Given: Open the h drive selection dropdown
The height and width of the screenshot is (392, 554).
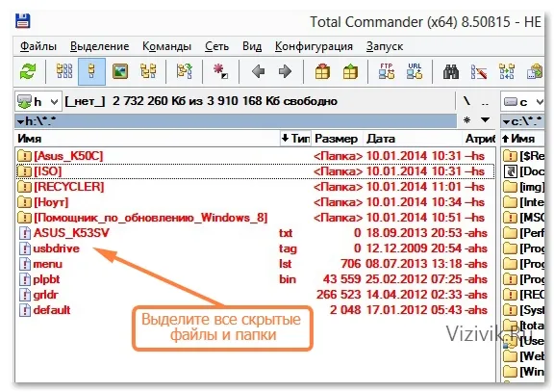Looking at the screenshot, I should pyautogui.click(x=38, y=101).
